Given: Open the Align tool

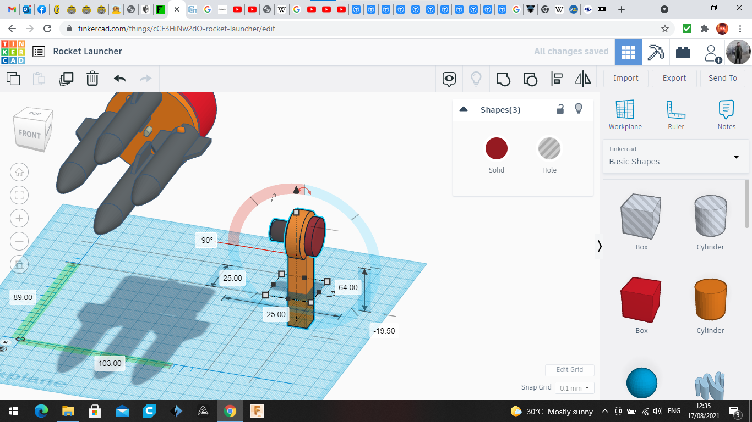Looking at the screenshot, I should (x=557, y=79).
